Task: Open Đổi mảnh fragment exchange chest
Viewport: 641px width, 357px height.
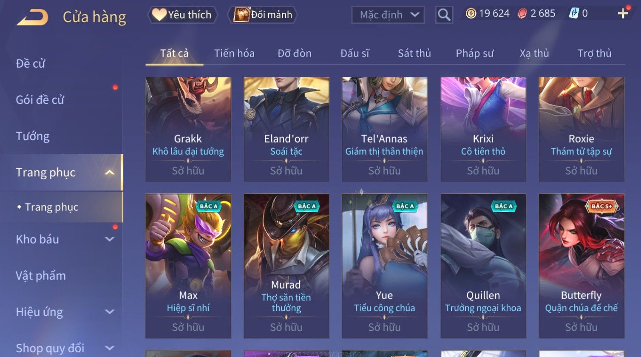Action: click(x=262, y=15)
